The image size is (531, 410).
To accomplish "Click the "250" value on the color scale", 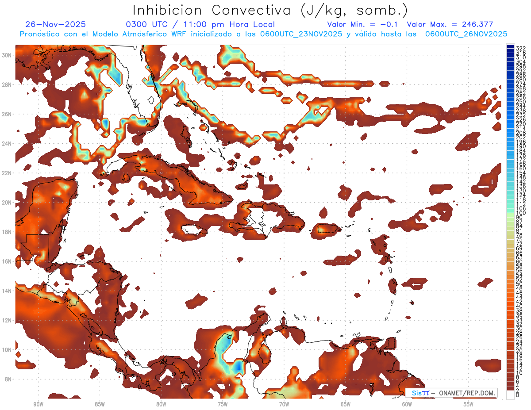I will click(521, 102).
